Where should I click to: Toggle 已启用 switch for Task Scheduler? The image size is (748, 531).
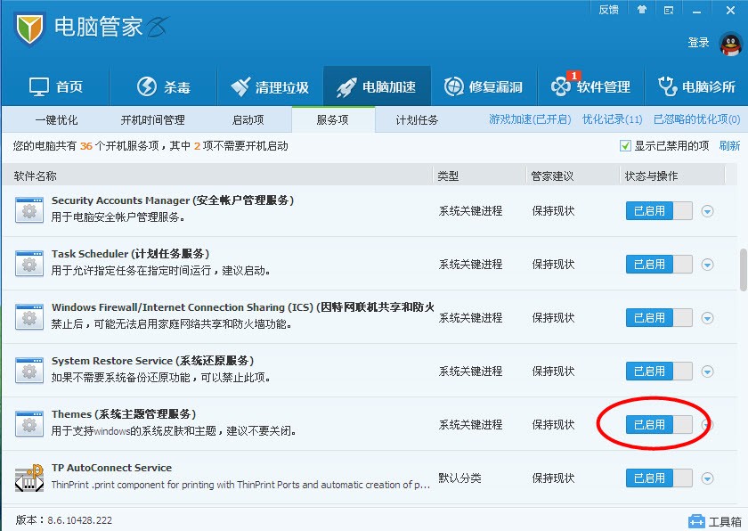pyautogui.click(x=659, y=264)
